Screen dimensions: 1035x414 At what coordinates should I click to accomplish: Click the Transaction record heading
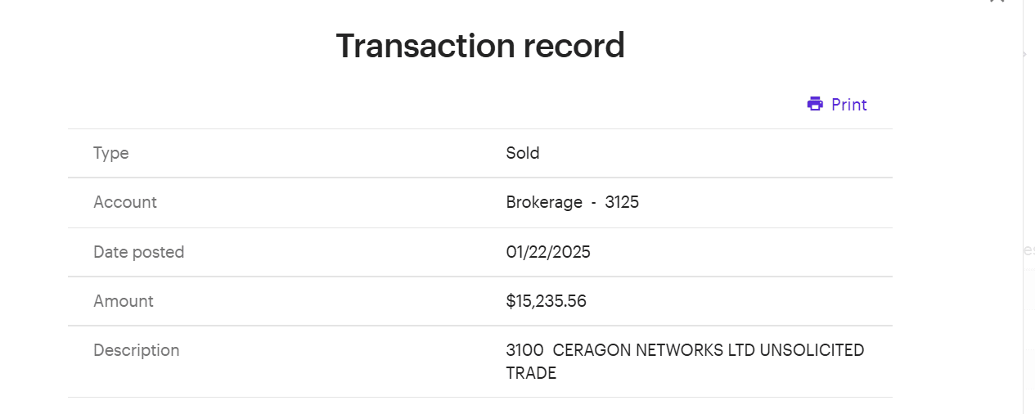click(x=480, y=46)
